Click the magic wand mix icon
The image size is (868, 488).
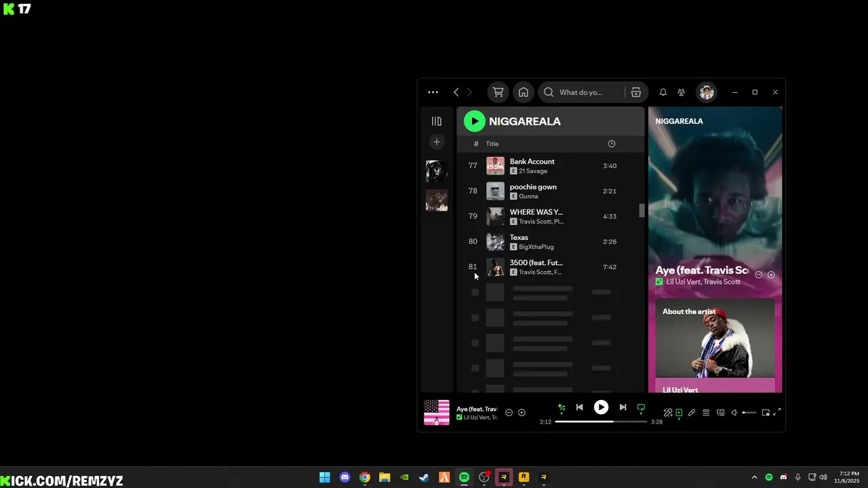point(667,412)
